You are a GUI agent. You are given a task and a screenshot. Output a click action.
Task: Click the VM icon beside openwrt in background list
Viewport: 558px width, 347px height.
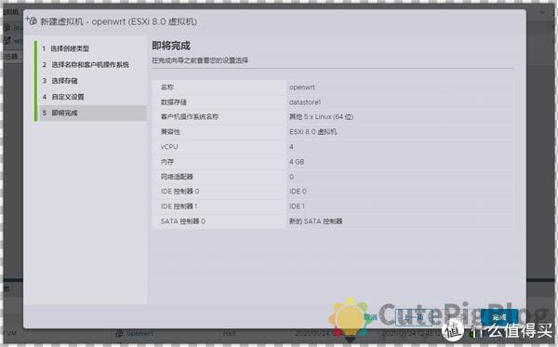pos(120,333)
